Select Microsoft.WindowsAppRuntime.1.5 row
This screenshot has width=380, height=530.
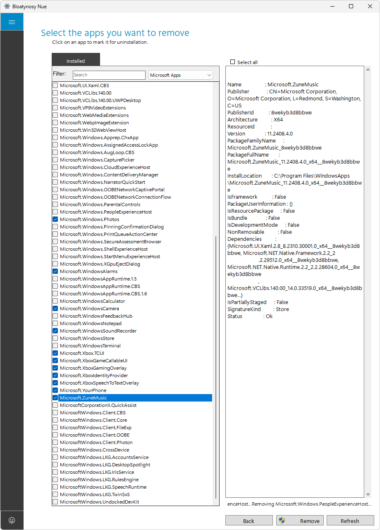(x=132, y=279)
